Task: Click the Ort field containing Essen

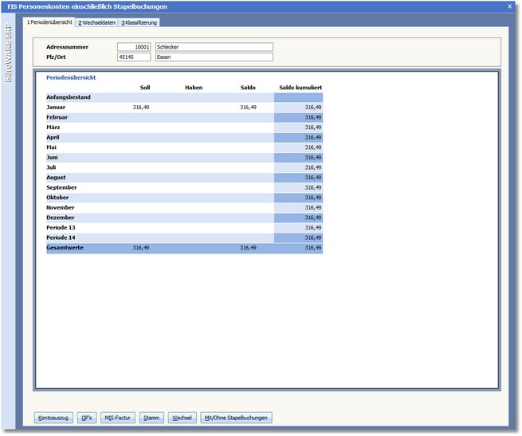Action: click(x=214, y=57)
